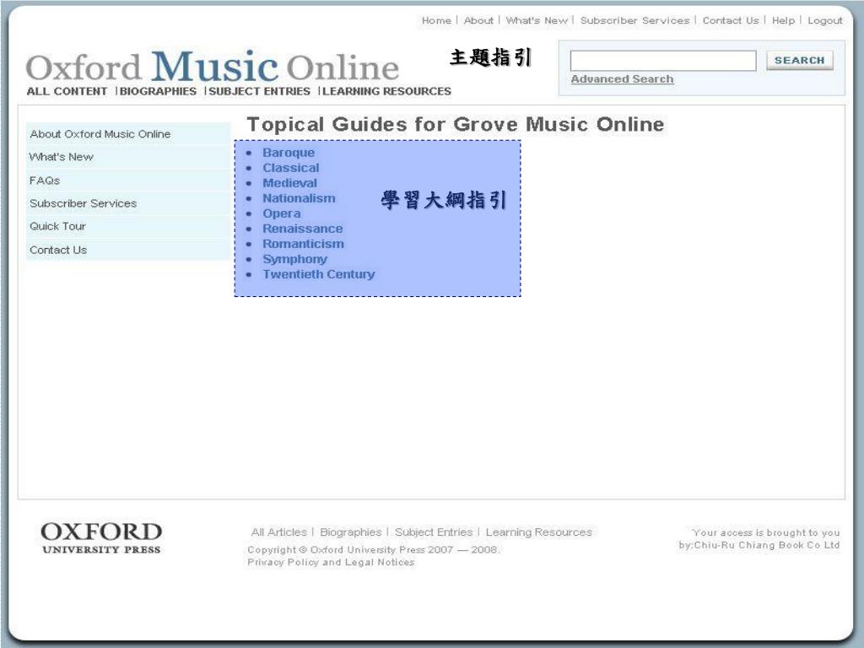864x648 pixels.
Task: Open the Renaissance topical guide
Action: [x=303, y=229]
